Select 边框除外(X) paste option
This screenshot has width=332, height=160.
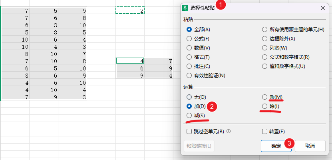(264, 38)
